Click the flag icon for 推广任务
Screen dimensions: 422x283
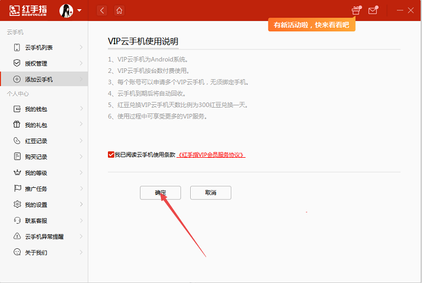click(17, 188)
